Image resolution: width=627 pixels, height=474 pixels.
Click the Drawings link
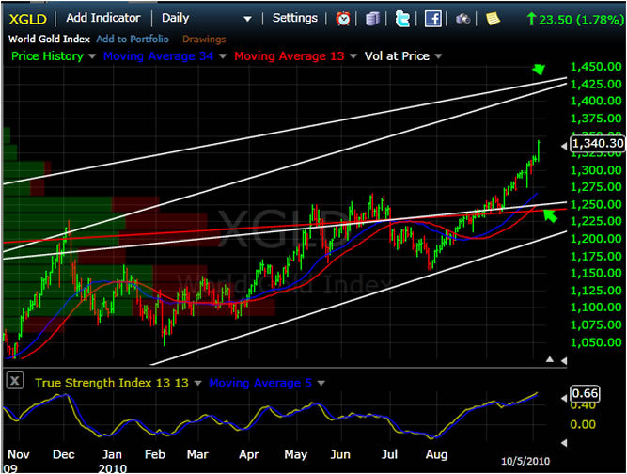[x=204, y=39]
